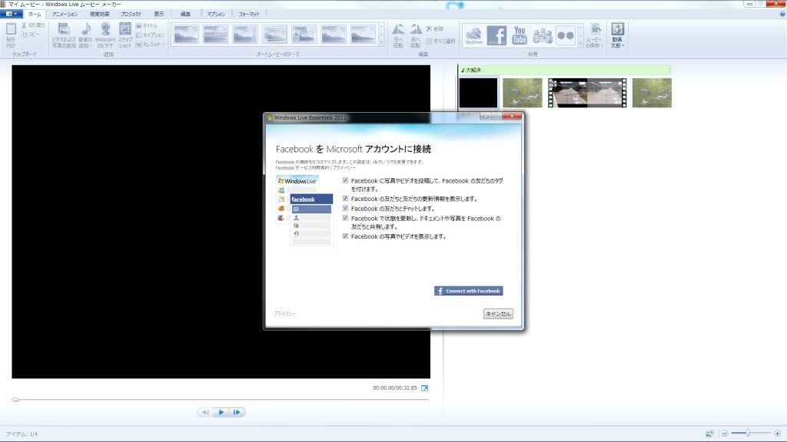
Task: Select the first AutoMovie theme thumbnail
Action: click(x=186, y=35)
